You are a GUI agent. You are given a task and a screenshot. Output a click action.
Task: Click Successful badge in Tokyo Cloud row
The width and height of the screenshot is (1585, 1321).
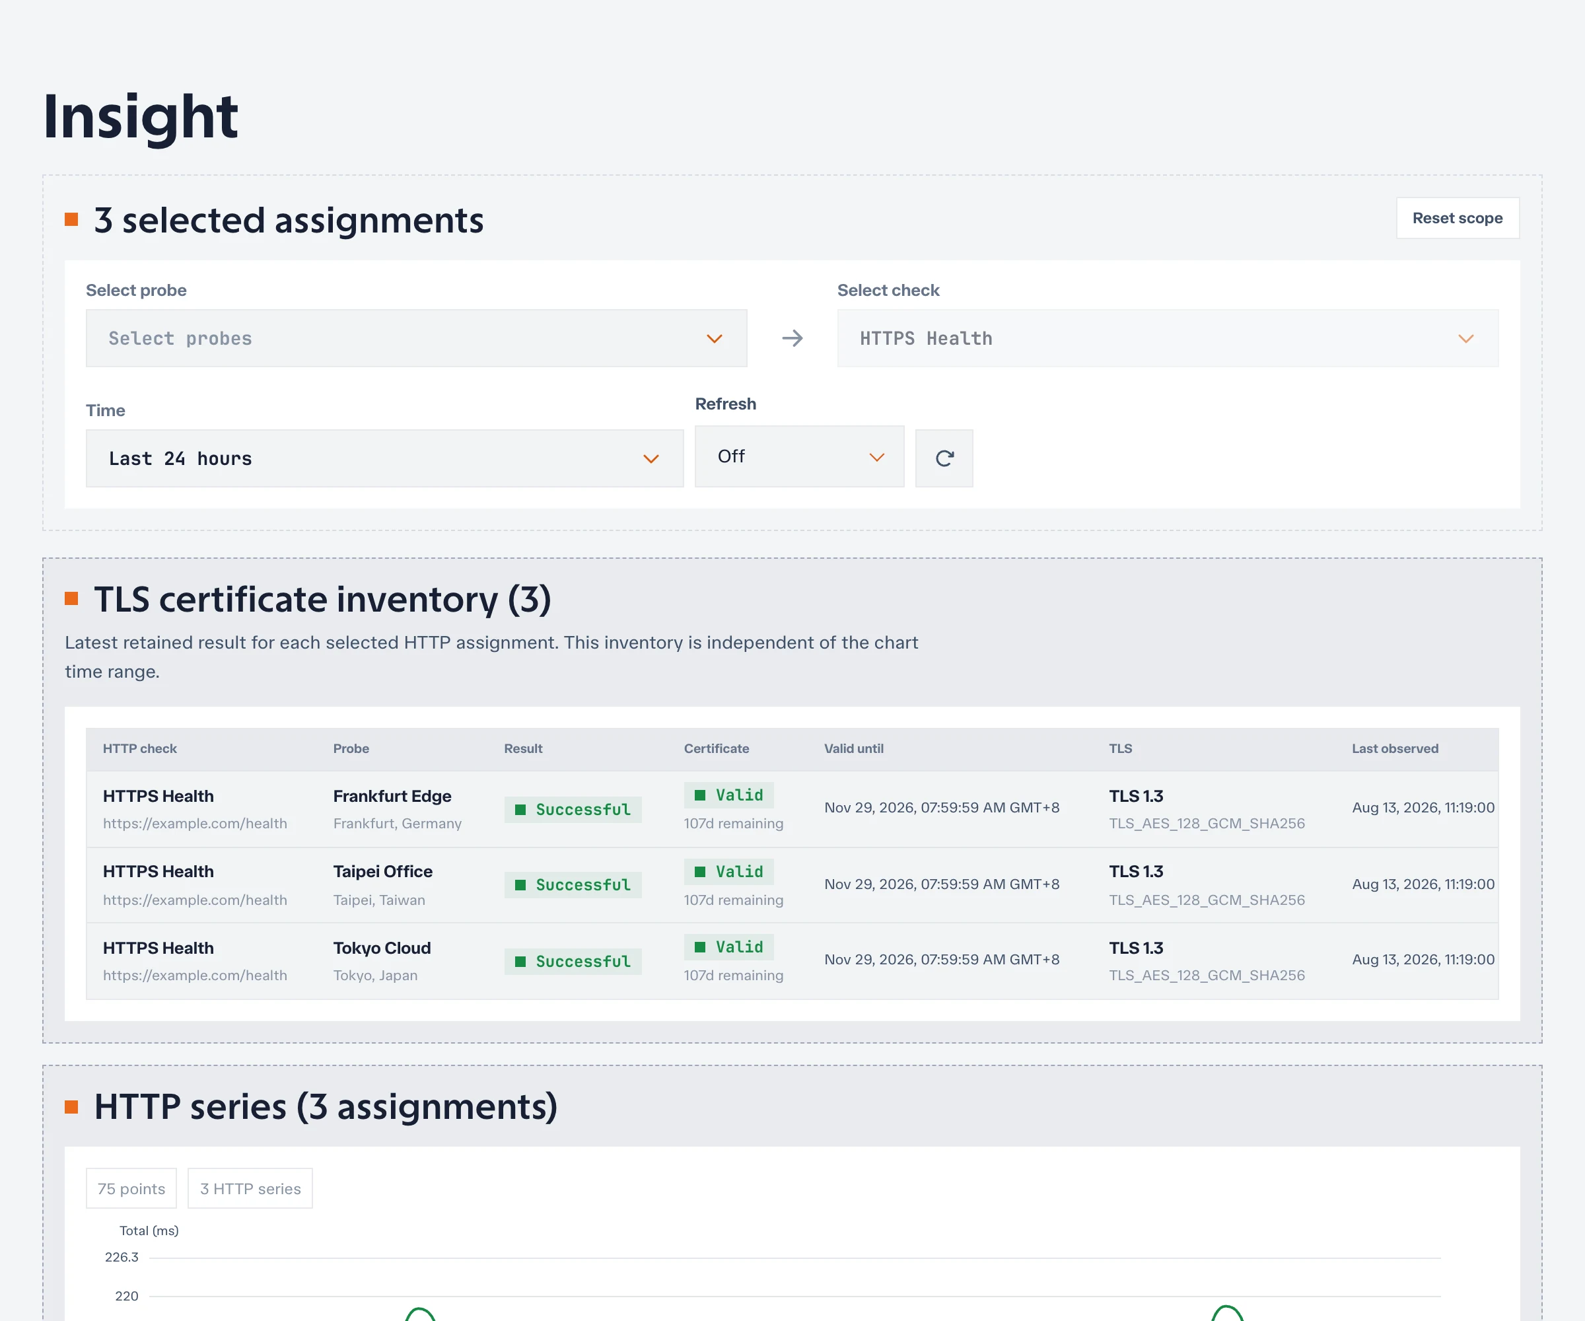(573, 961)
